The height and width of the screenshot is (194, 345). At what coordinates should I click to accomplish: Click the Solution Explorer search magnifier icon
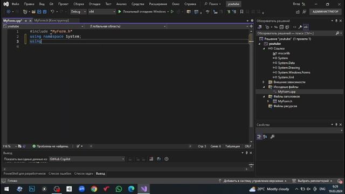[x=337, y=33]
